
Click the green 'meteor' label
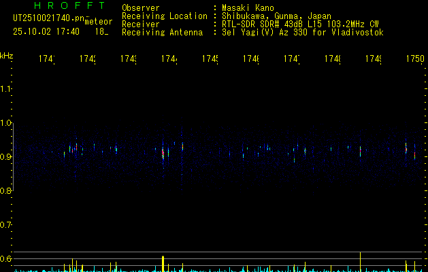99,22
